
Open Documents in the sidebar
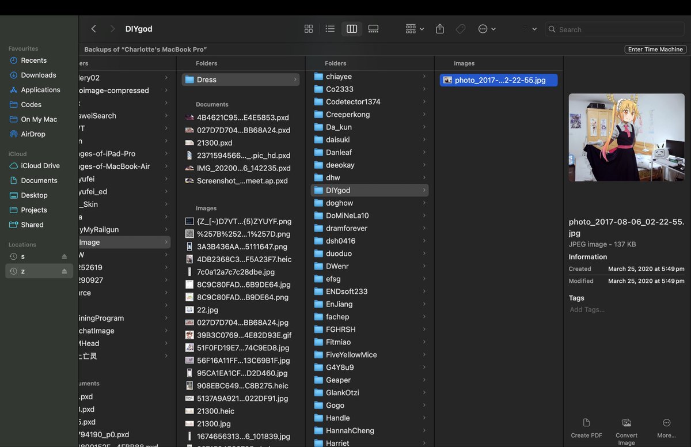(39, 181)
